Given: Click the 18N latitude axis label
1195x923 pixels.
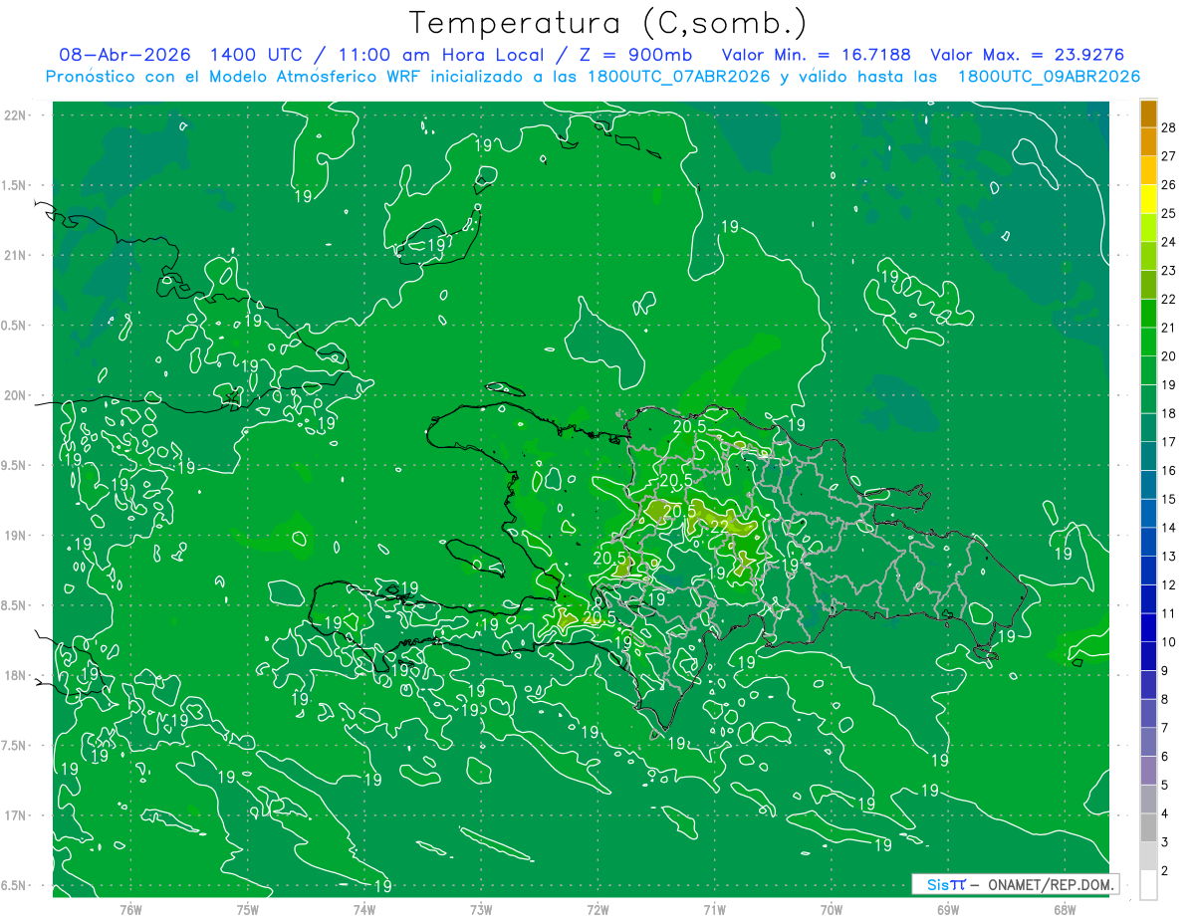Looking at the screenshot, I should 17,675.
